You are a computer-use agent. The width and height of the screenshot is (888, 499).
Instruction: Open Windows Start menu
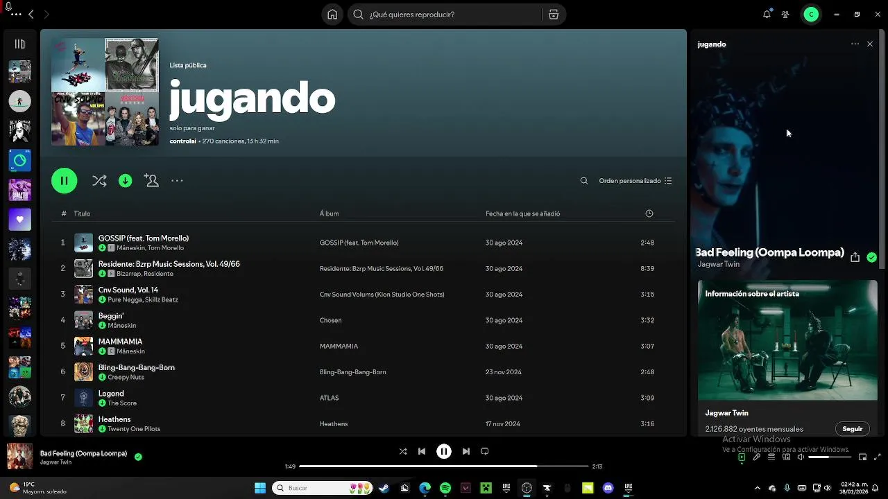coord(260,488)
